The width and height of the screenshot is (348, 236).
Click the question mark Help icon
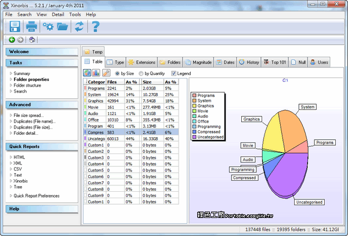tap(96, 27)
